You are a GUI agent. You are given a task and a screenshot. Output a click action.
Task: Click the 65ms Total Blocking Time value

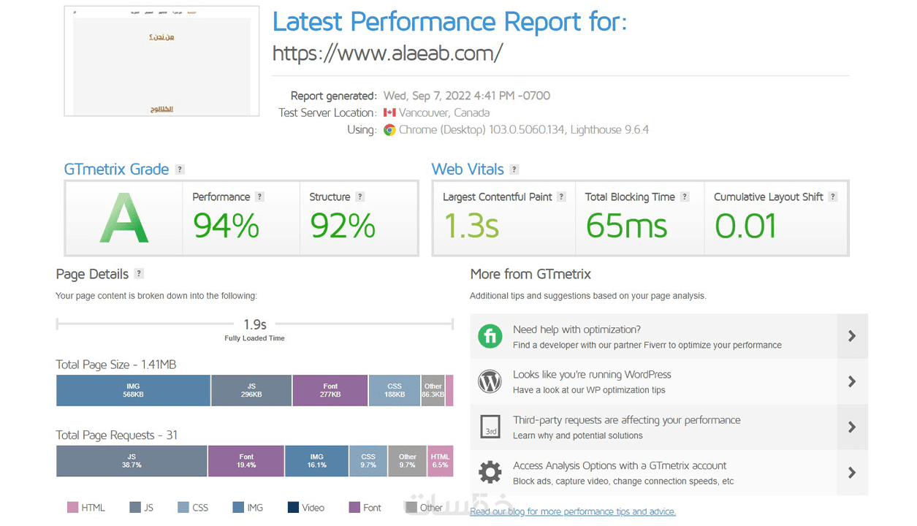pyautogui.click(x=626, y=226)
